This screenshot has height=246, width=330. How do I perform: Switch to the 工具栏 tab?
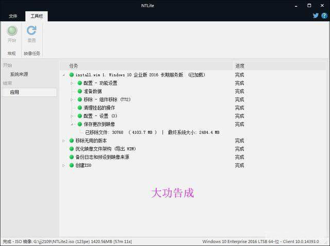(37, 16)
